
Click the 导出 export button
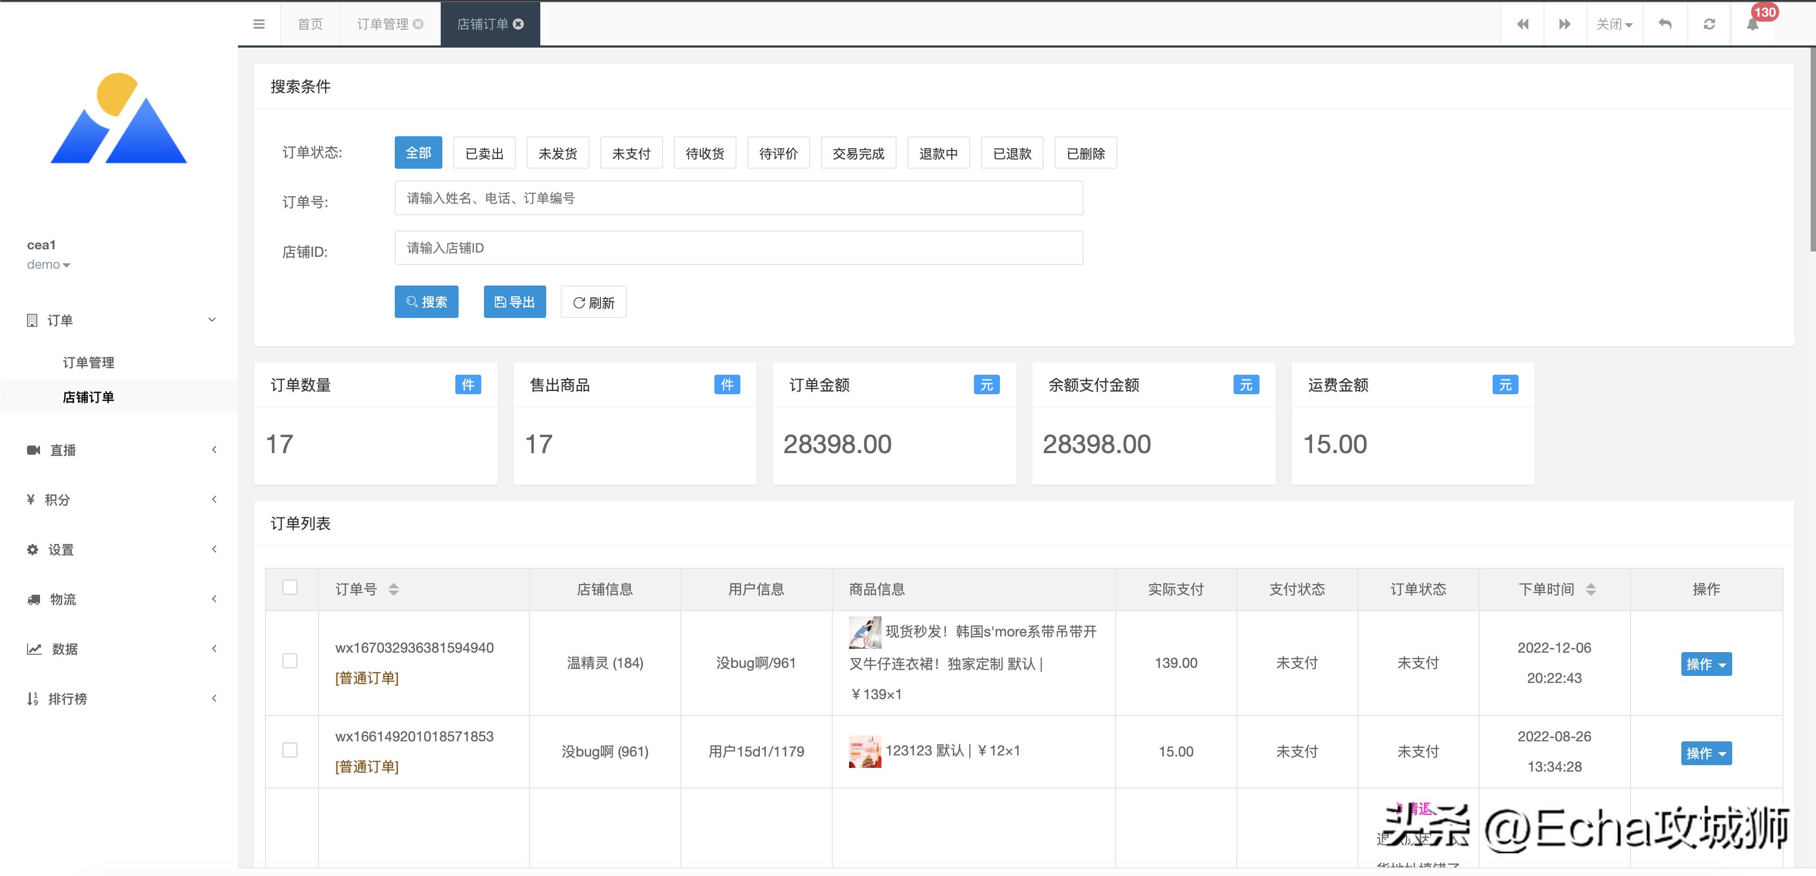[x=515, y=302]
